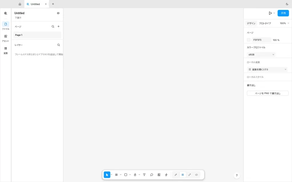The height and width of the screenshot is (182, 292).
Task: Click the 下書き draft label
Action: click(x=18, y=18)
